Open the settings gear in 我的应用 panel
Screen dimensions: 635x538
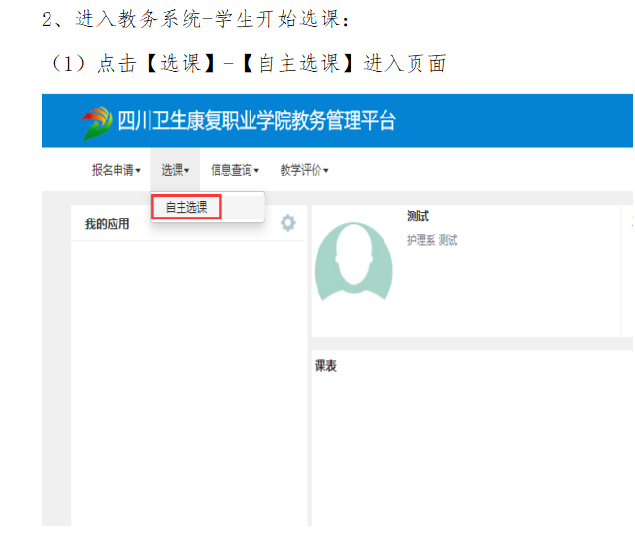click(287, 223)
